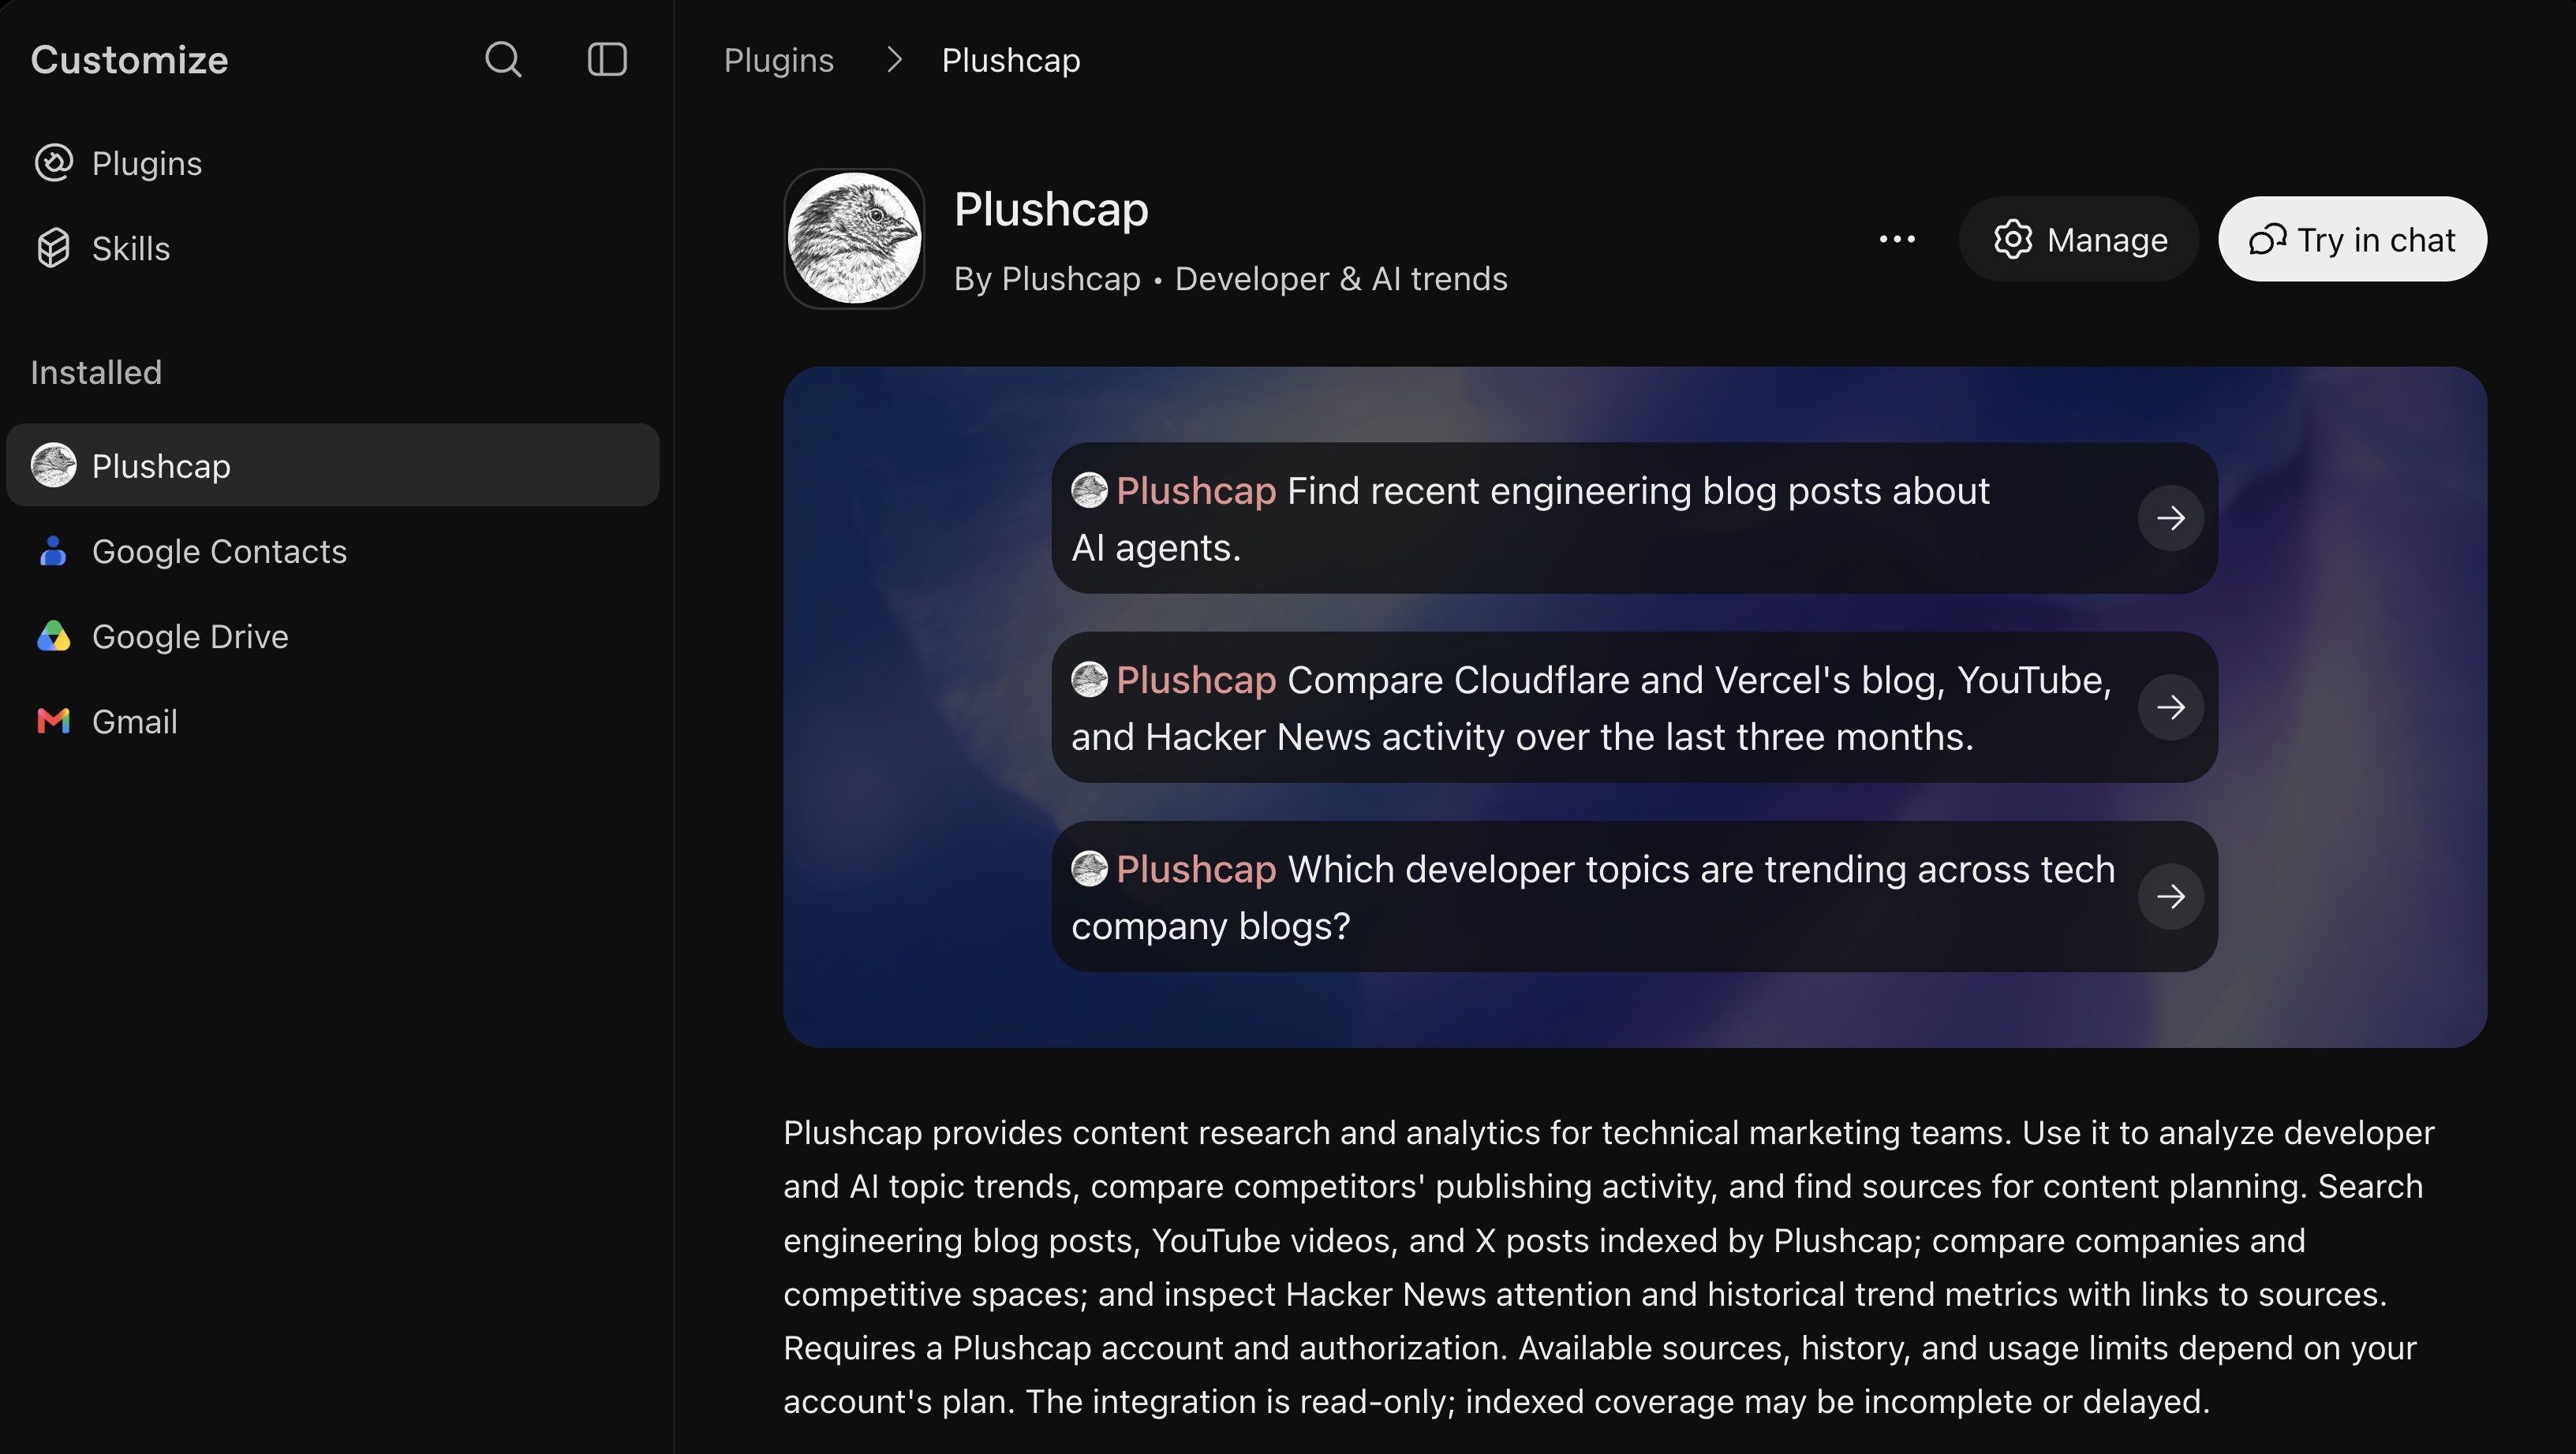Click the 'Customize' sidebar title
This screenshot has width=2576, height=1454.
(129, 60)
